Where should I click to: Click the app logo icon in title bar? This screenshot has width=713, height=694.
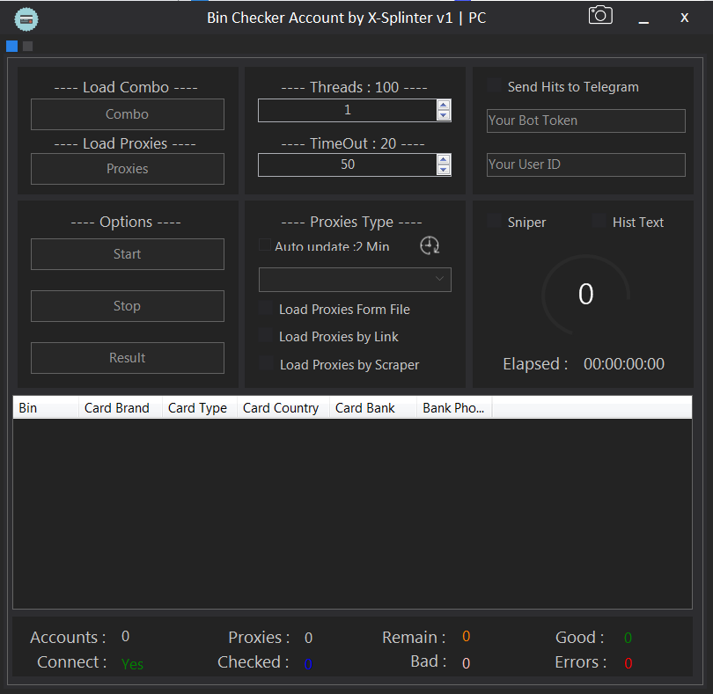click(x=27, y=18)
